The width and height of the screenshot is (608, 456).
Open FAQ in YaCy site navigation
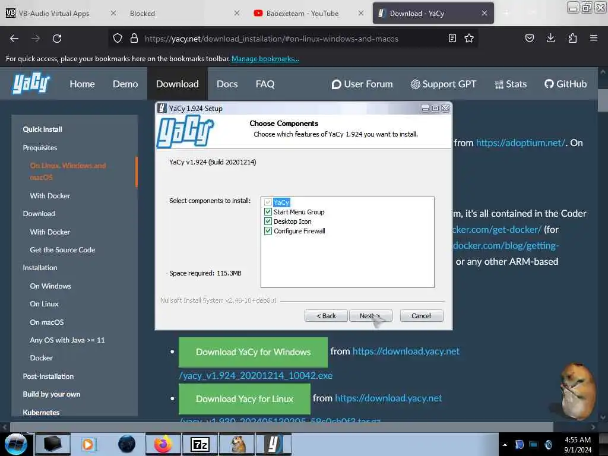coord(265,84)
